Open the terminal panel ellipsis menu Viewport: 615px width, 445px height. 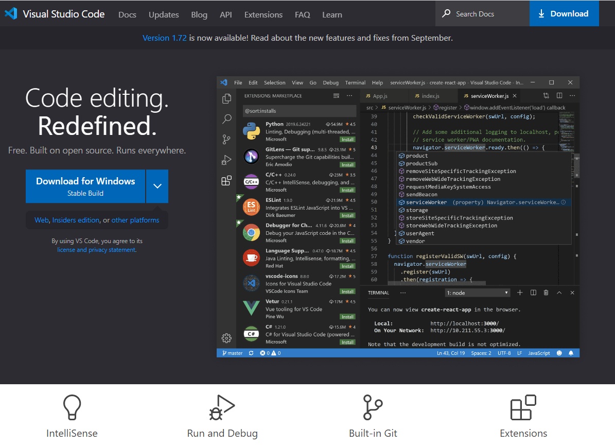(x=403, y=293)
